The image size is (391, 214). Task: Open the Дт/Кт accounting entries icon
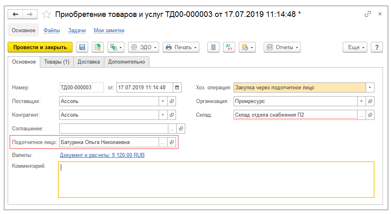[x=229, y=47]
